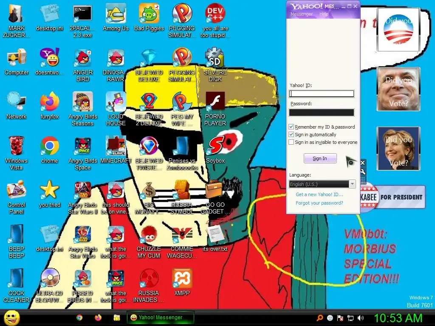Open the Forgot your password link

[x=319, y=203]
